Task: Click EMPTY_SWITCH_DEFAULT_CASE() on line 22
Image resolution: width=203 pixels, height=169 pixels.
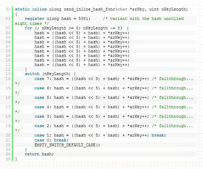Action: 67,145
